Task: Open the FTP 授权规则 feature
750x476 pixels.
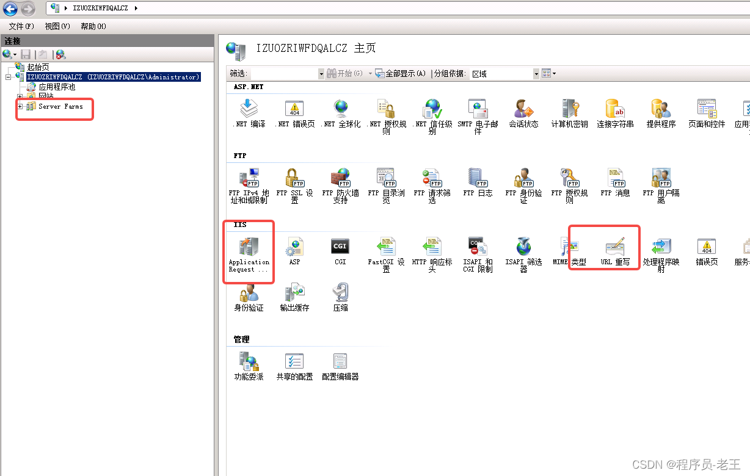Action: click(569, 186)
